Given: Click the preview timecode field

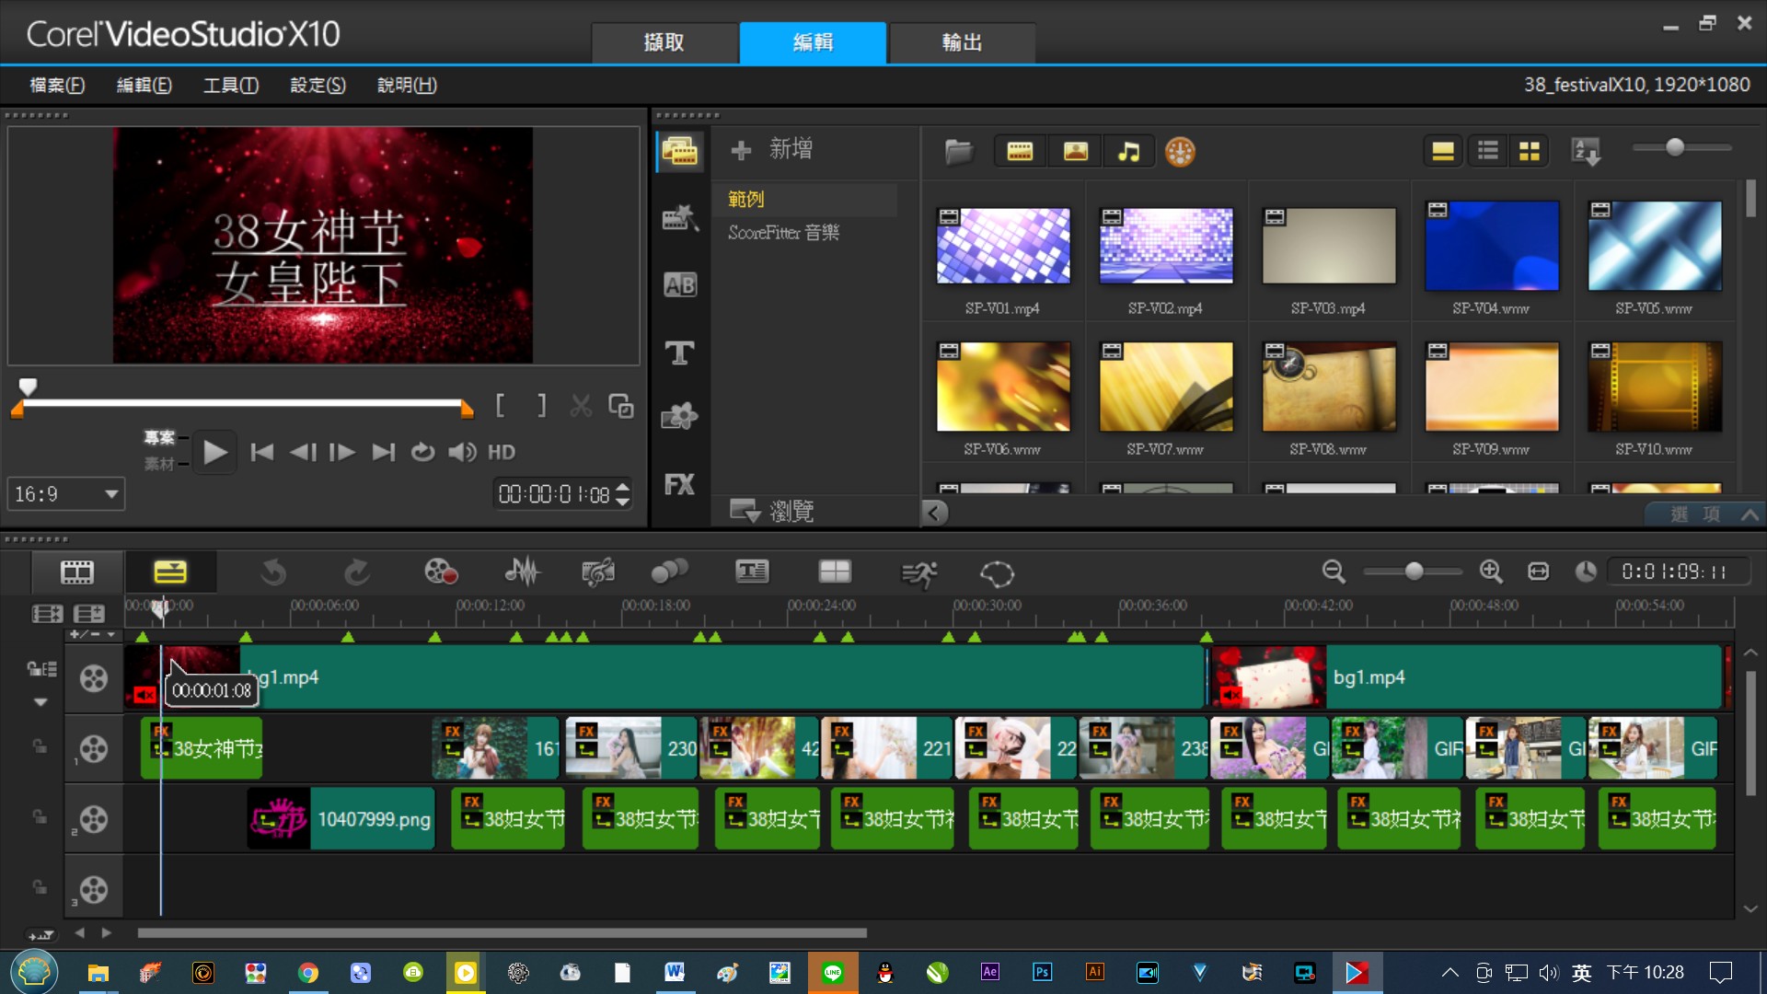Looking at the screenshot, I should click(554, 494).
